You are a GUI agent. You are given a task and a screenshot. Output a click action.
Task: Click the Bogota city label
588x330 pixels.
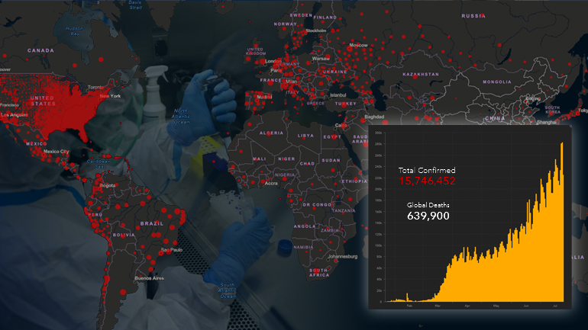pos(108,185)
